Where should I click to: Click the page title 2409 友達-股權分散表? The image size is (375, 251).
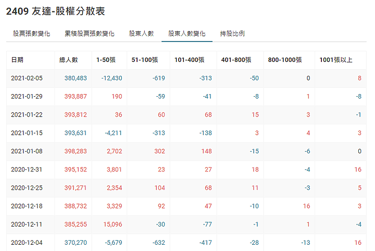[56, 11]
